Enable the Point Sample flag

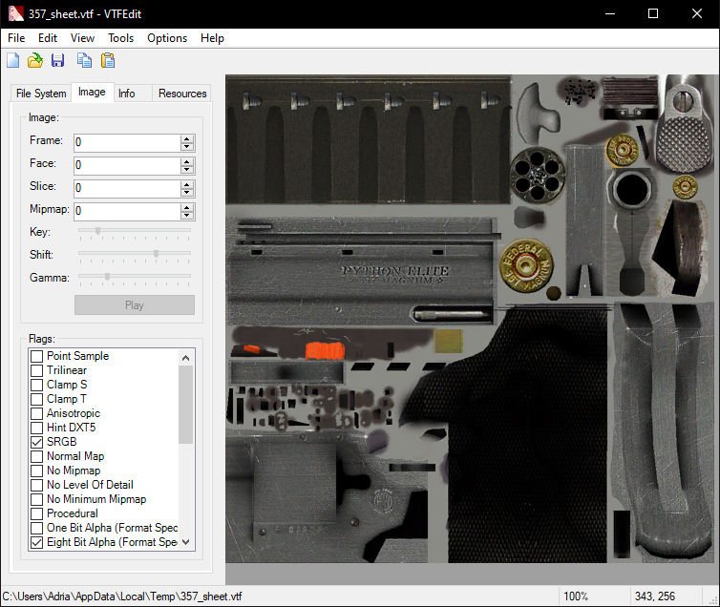coord(36,356)
